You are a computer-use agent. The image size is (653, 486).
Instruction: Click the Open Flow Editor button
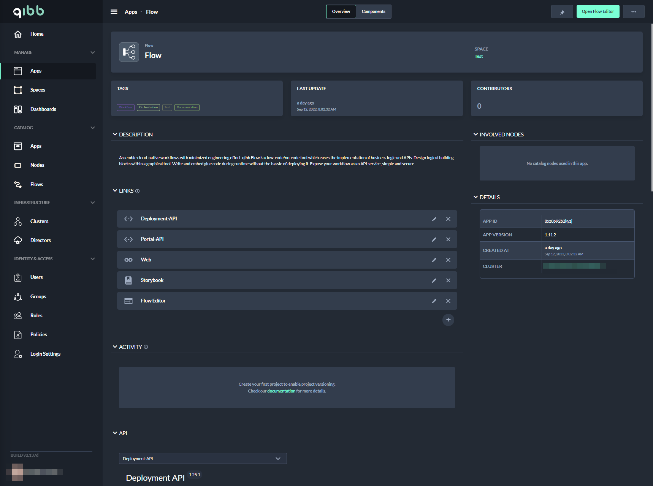(x=598, y=12)
